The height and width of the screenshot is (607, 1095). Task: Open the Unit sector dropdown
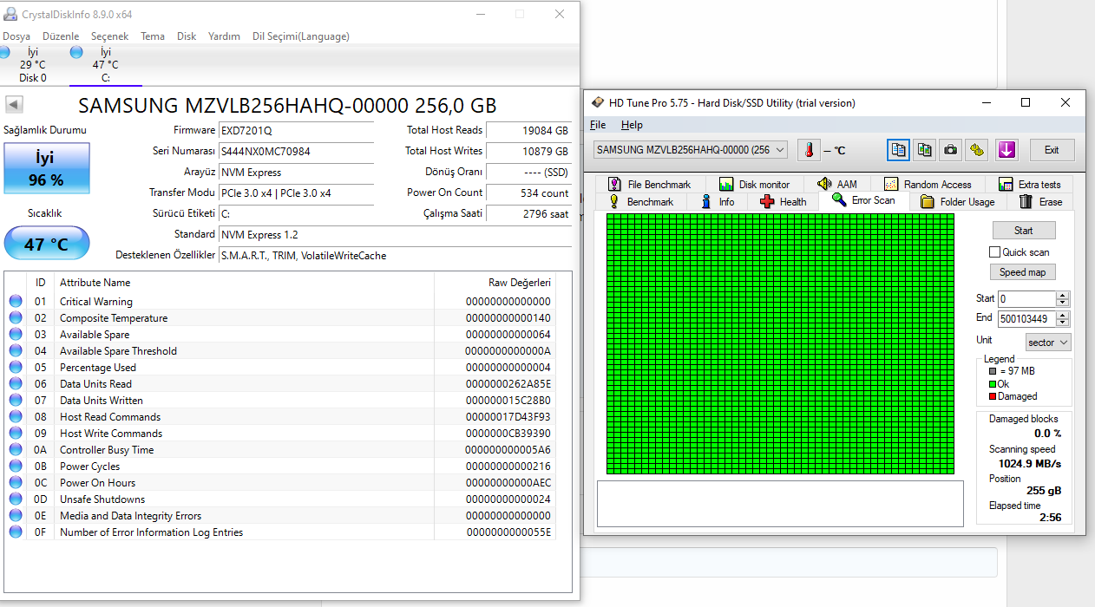click(x=1048, y=343)
